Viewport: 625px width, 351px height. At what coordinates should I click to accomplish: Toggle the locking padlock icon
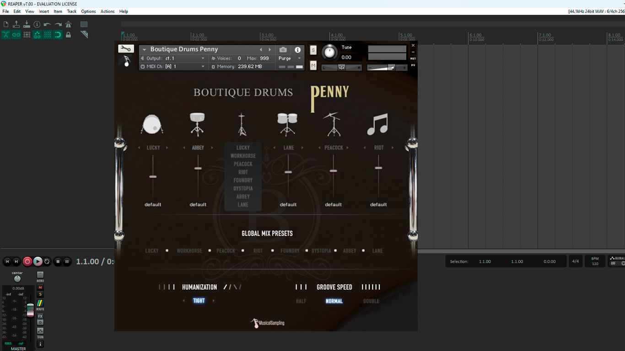pyautogui.click(x=69, y=35)
